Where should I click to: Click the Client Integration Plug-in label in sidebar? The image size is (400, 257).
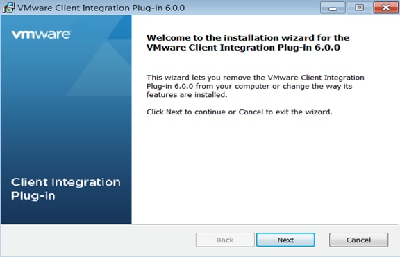[65, 189]
